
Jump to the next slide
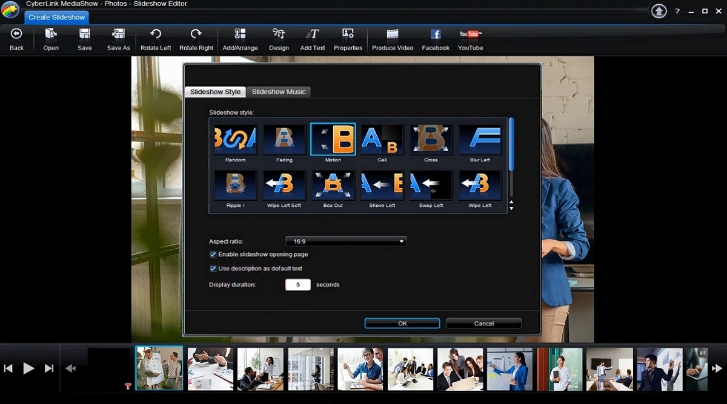click(x=49, y=368)
